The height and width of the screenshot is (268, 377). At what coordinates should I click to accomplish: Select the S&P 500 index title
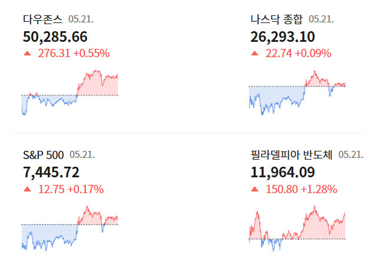(x=43, y=155)
